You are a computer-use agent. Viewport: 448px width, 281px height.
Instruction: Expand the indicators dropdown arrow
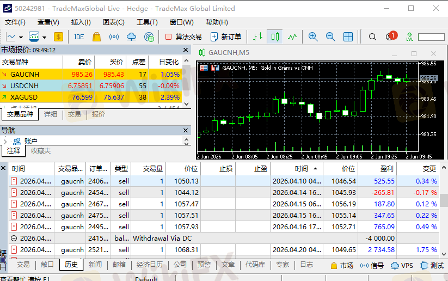[44, 37]
